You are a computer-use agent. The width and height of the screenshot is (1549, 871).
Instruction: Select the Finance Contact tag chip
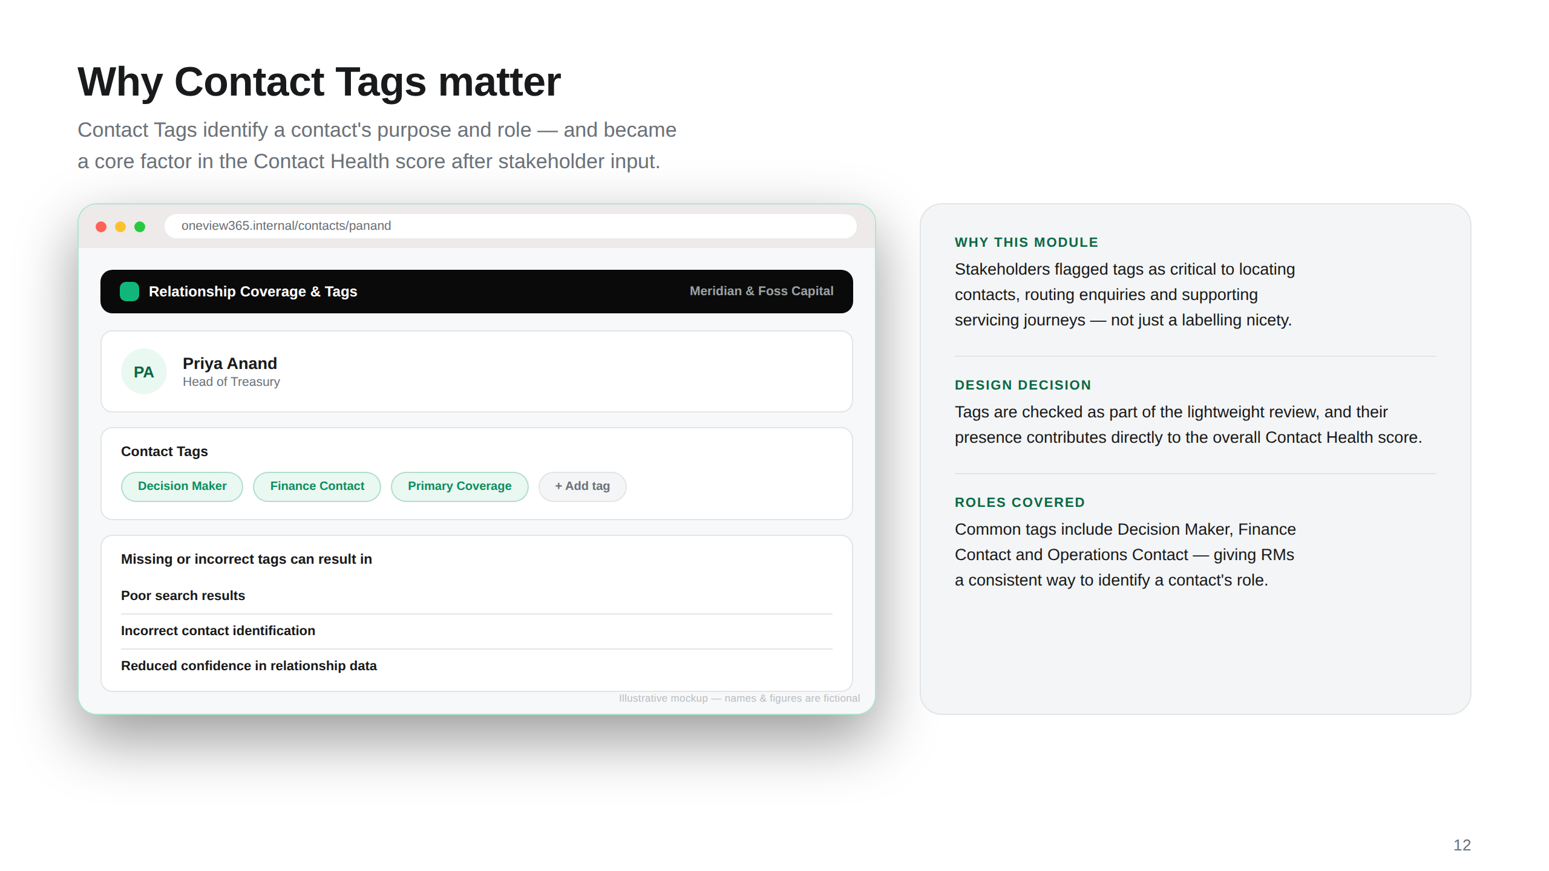[317, 486]
